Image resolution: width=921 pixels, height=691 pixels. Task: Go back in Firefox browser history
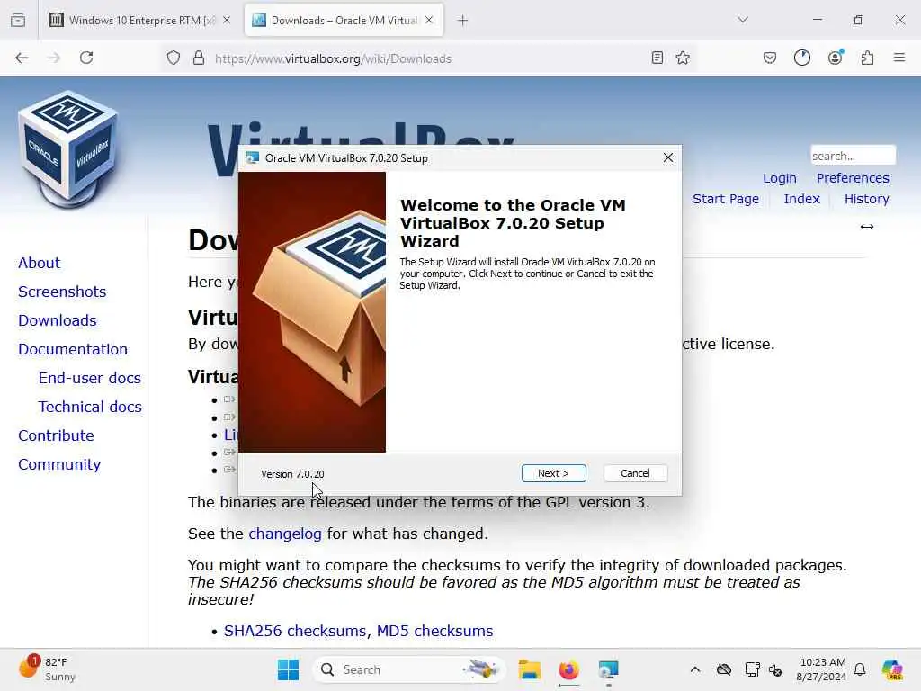(22, 58)
